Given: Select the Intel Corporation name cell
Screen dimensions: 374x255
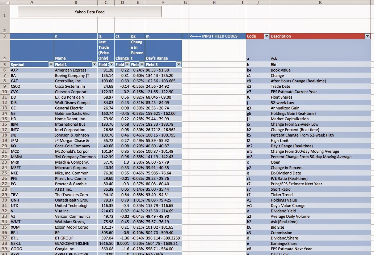Looking at the screenshot, I should (76, 130).
